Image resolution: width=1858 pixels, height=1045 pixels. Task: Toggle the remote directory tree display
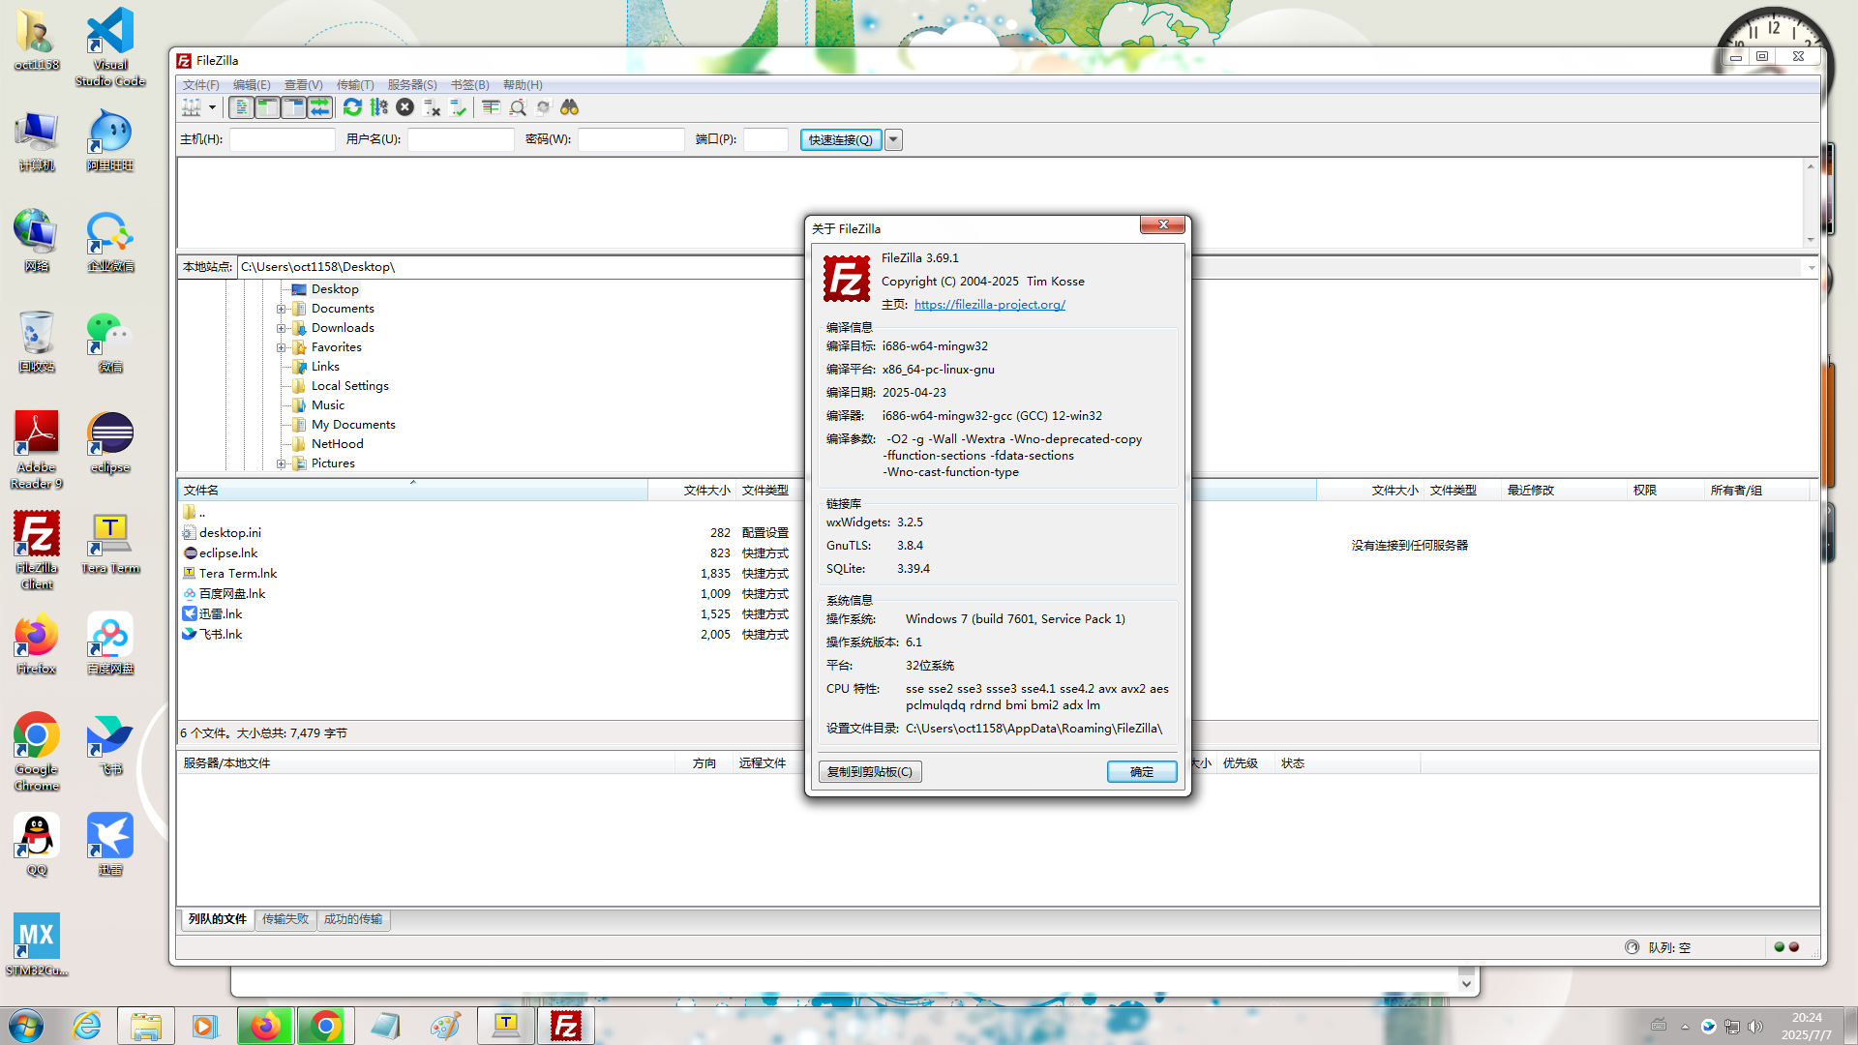pyautogui.click(x=293, y=107)
